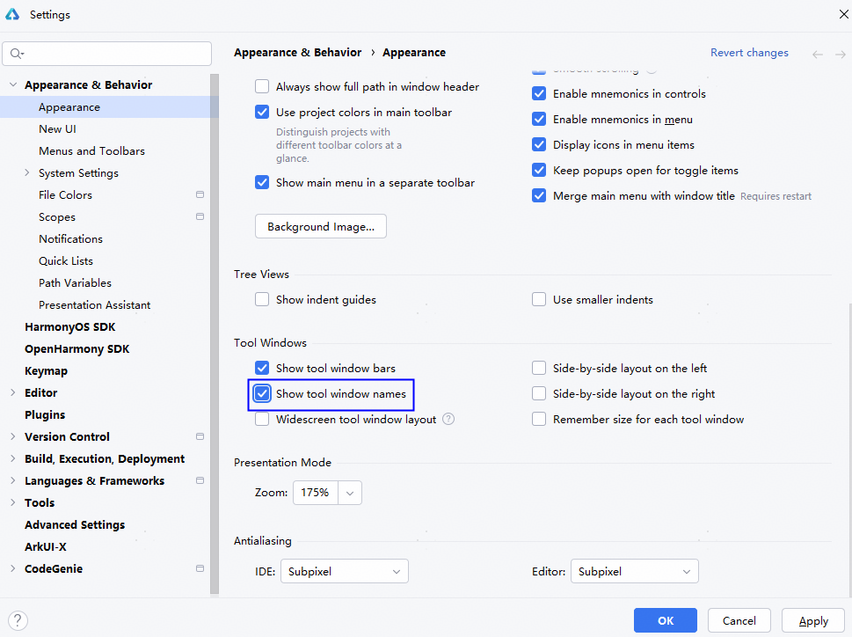The height and width of the screenshot is (637, 852).
Task: Focus the settings search input field
Action: (114, 54)
